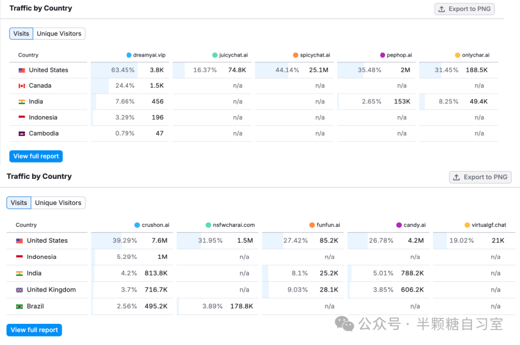Click Canada 24.4% percentage cell
Image resolution: width=520 pixels, height=345 pixels.
point(125,86)
